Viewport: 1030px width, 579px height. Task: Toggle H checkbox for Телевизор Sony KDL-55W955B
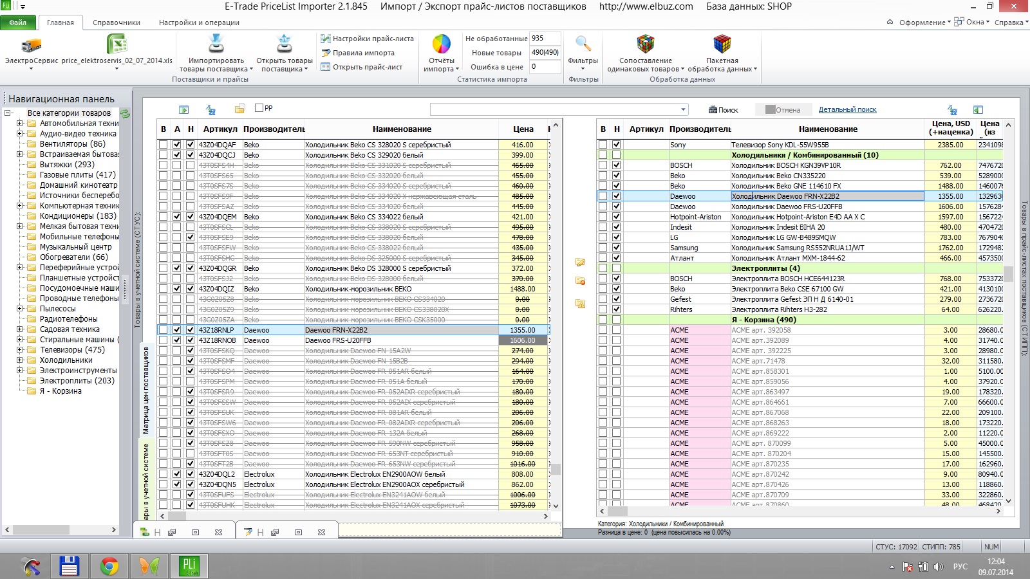tap(617, 145)
